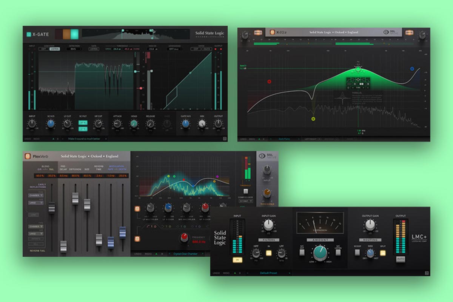
Task: Click the FlexVerb logo icon in its header
Action: click(x=28, y=157)
